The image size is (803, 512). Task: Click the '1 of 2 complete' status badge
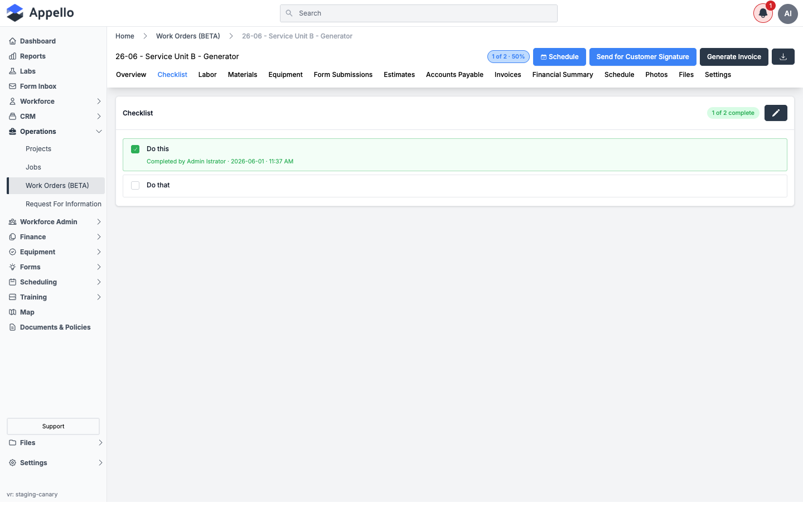point(733,113)
